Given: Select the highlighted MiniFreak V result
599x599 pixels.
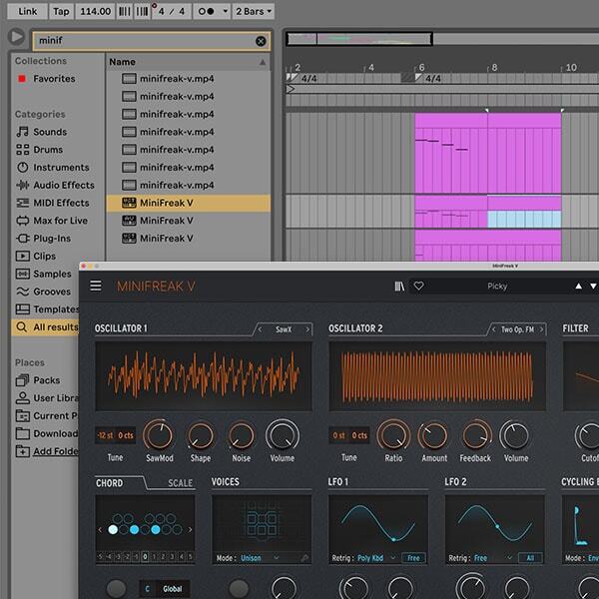Looking at the screenshot, I should 167,203.
